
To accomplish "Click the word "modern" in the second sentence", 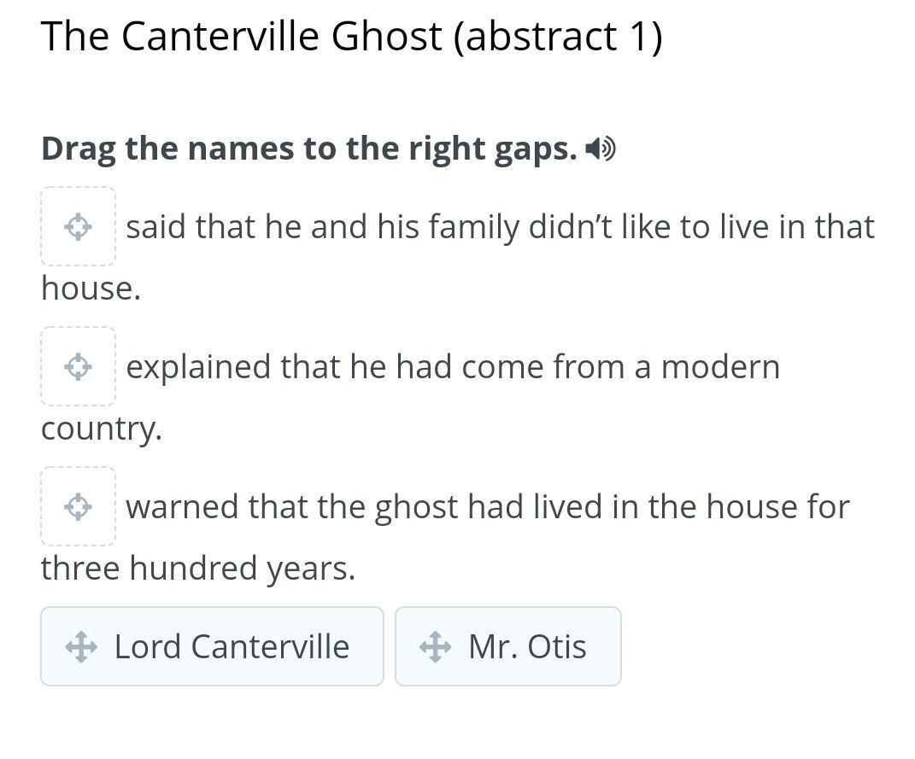I will [x=720, y=367].
